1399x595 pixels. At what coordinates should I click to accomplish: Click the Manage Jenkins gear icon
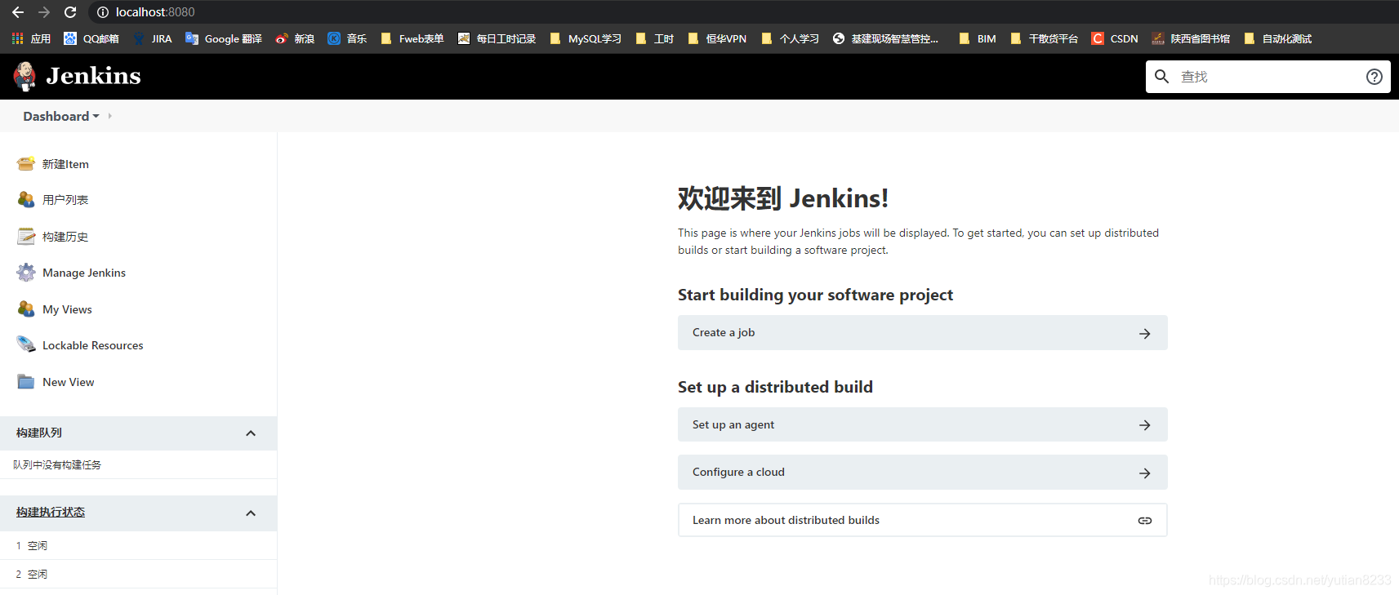pos(26,272)
